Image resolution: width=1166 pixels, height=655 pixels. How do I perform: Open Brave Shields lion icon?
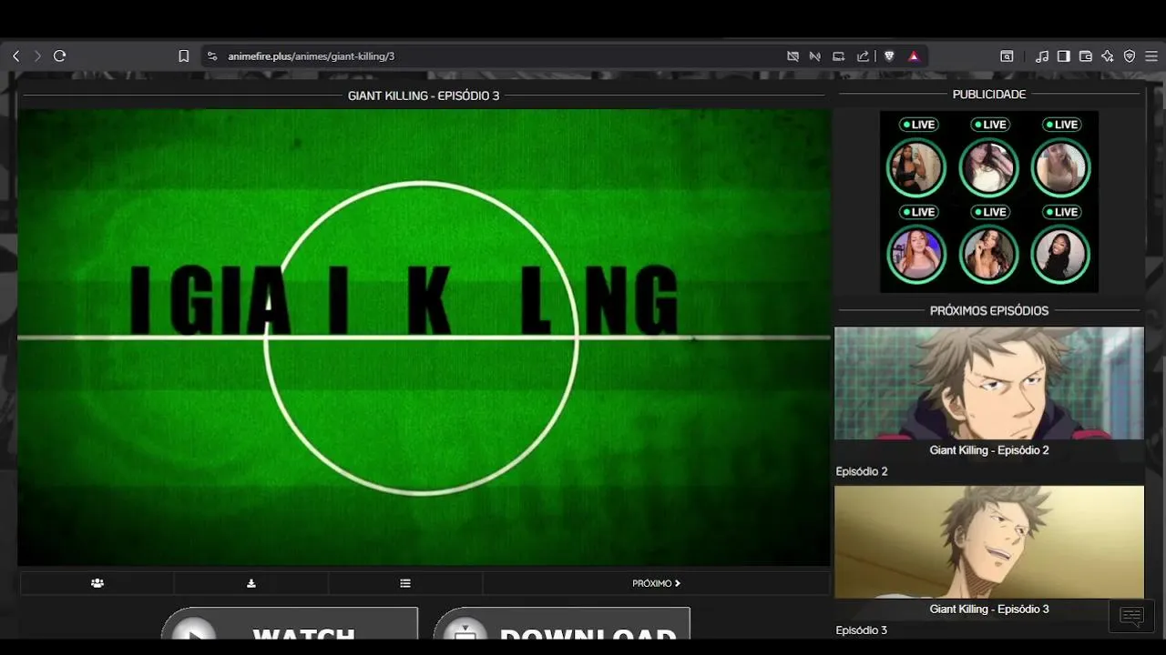[889, 56]
